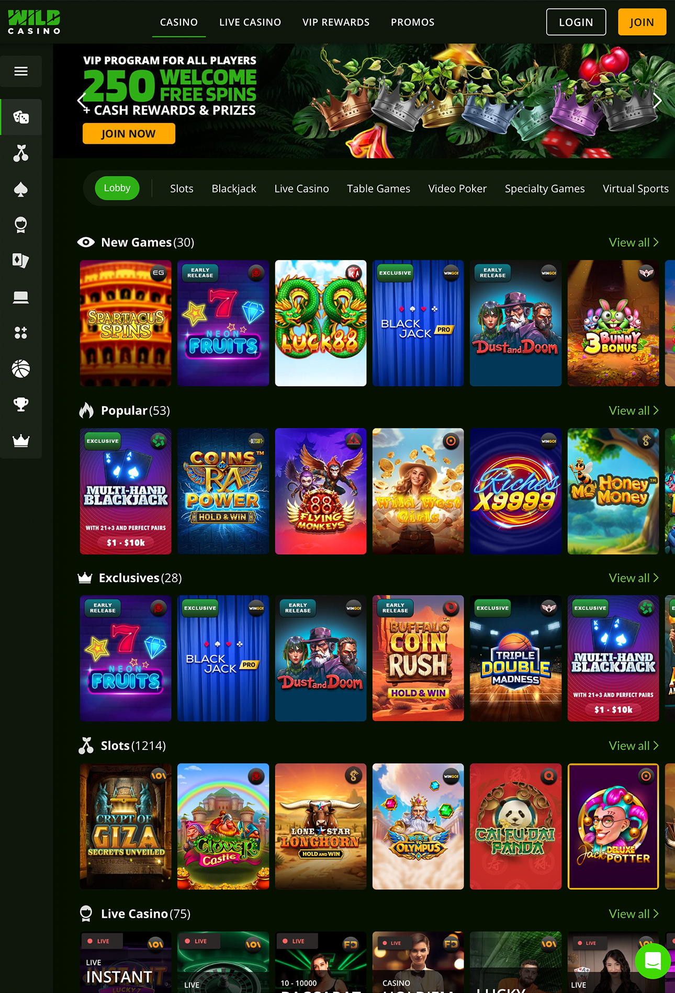This screenshot has height=993, width=675.
Task: Expand Popular section with View all
Action: pos(634,411)
